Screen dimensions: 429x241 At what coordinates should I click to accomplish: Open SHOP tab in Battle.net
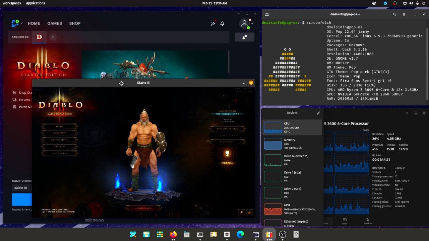point(75,23)
